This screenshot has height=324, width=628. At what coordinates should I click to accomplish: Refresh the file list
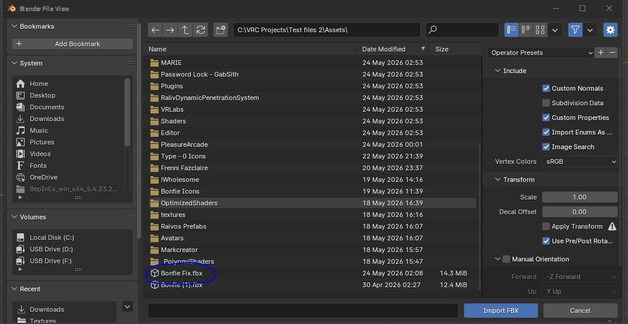click(201, 30)
